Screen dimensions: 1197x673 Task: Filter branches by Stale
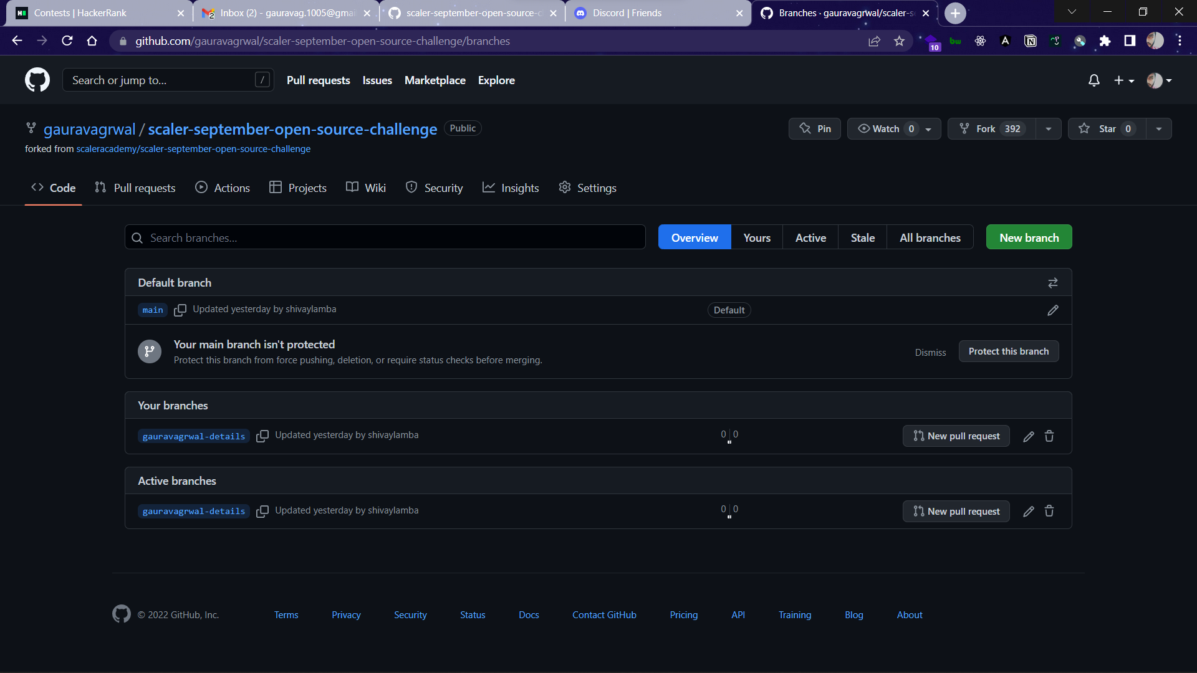(862, 237)
